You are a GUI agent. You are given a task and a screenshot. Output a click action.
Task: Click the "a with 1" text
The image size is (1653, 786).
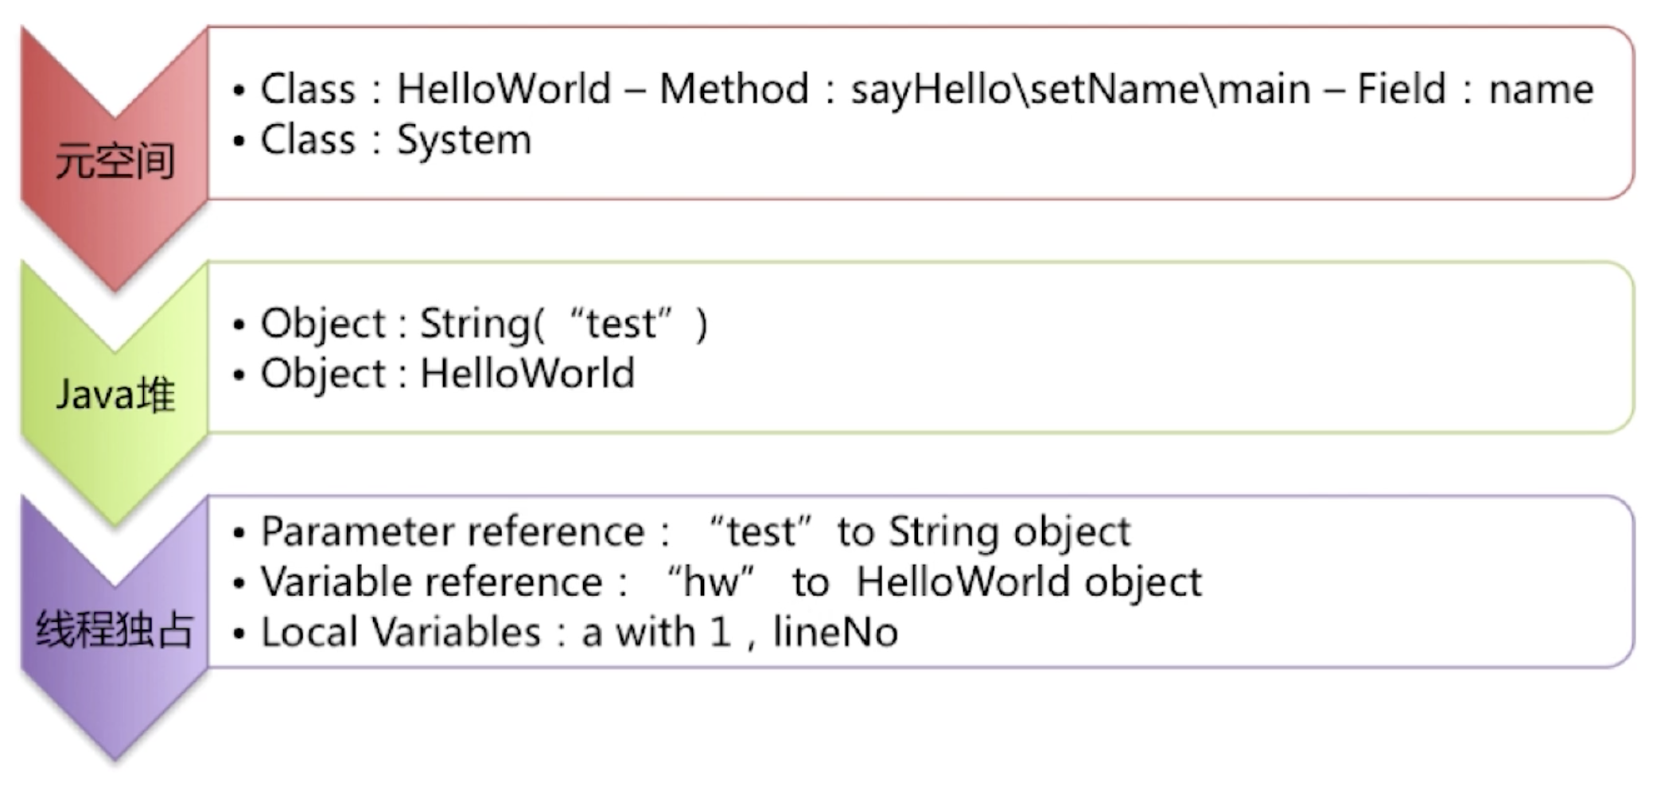point(655,632)
